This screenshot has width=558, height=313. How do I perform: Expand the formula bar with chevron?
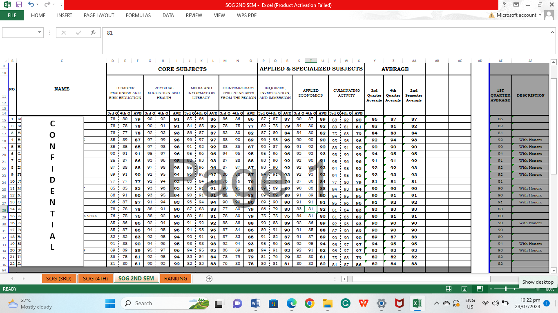pyautogui.click(x=553, y=32)
